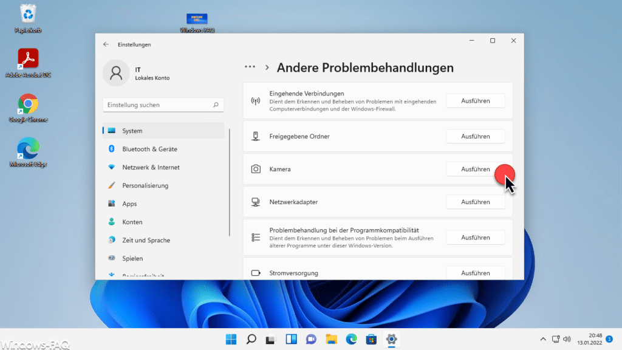Open Microsoft Store from the taskbar
This screenshot has height=350, width=622.
(x=371, y=339)
